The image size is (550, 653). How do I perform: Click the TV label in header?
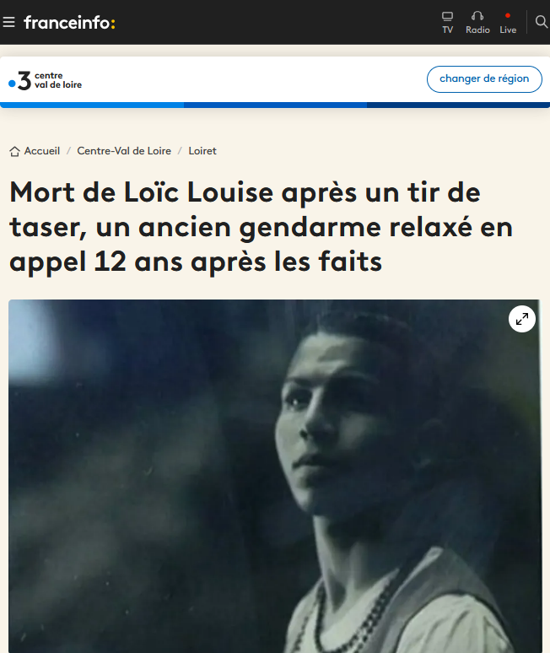[448, 30]
